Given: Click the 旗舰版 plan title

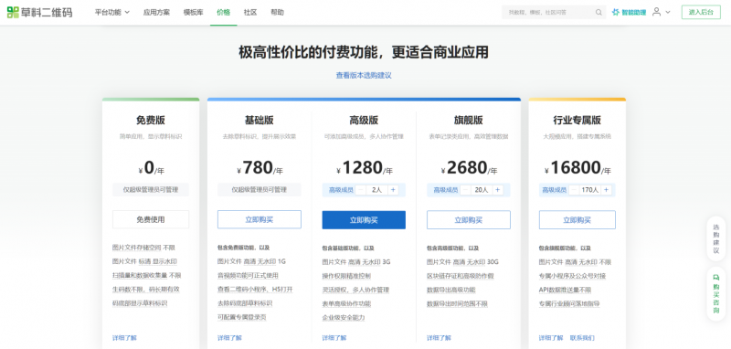Looking at the screenshot, I should [469, 121].
